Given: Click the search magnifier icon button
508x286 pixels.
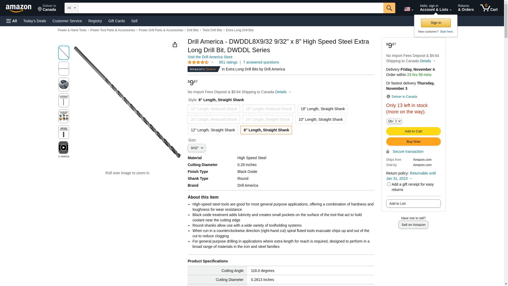Looking at the screenshot, I should point(389,8).
